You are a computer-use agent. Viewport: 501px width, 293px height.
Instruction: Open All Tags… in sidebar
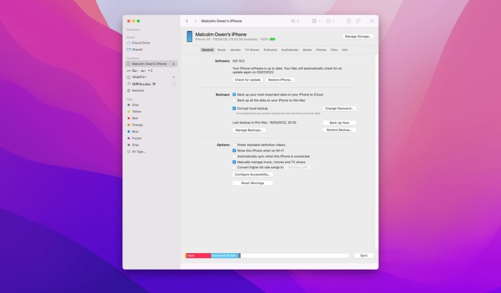click(139, 151)
